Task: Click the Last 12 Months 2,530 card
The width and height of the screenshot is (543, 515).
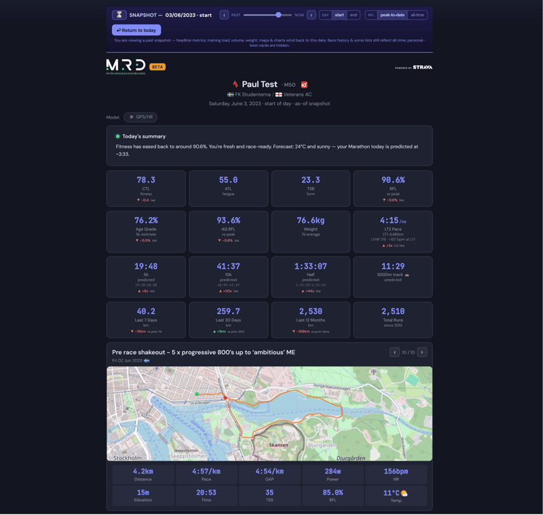Action: pos(311,320)
